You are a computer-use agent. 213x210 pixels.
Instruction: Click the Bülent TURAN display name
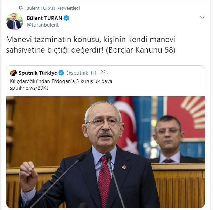click(x=44, y=18)
